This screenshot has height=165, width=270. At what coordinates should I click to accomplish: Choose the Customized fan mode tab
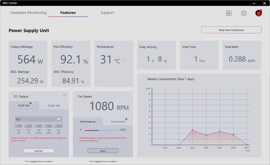click(118, 121)
